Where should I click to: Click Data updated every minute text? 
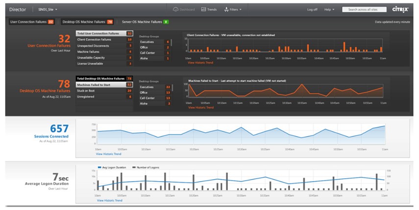point(392,22)
